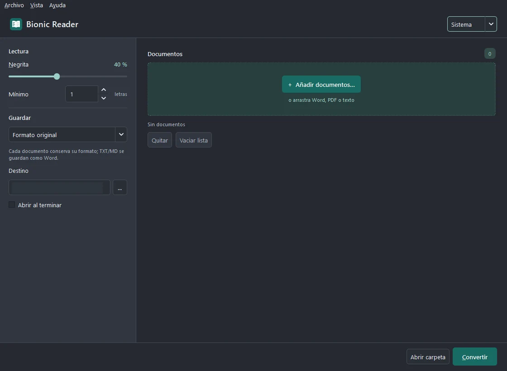Click the Bionic Reader title text

pyautogui.click(x=52, y=24)
